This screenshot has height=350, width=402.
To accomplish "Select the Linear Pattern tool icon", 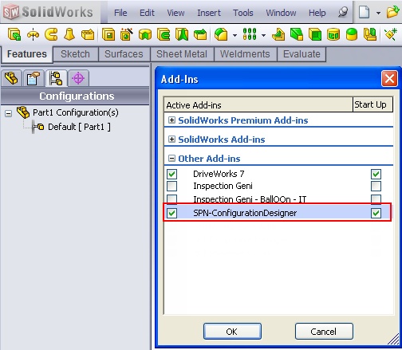I will (250, 34).
